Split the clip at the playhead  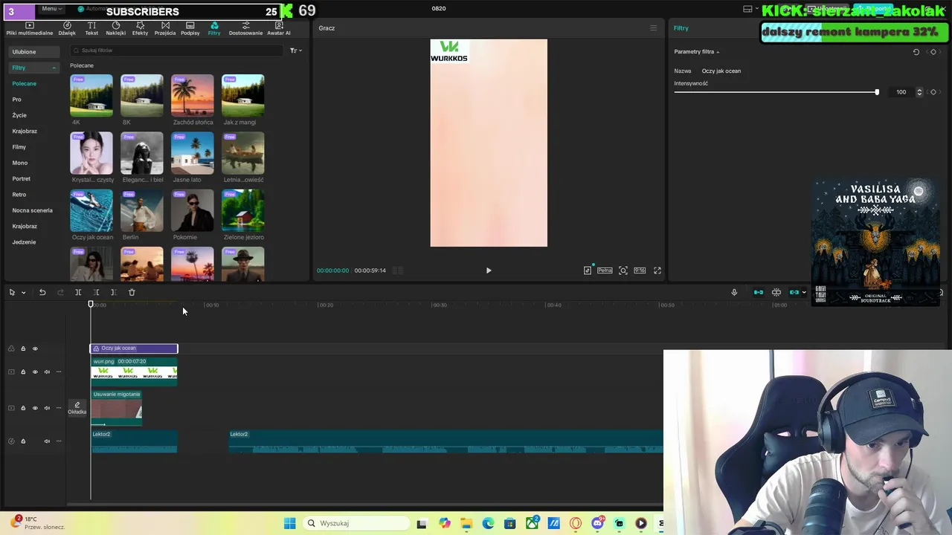[78, 293]
